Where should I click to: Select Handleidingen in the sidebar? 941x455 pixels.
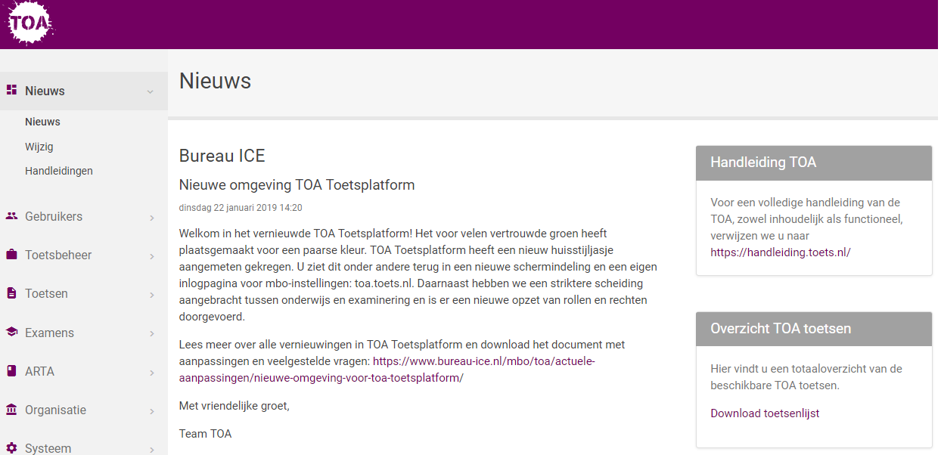pos(59,170)
